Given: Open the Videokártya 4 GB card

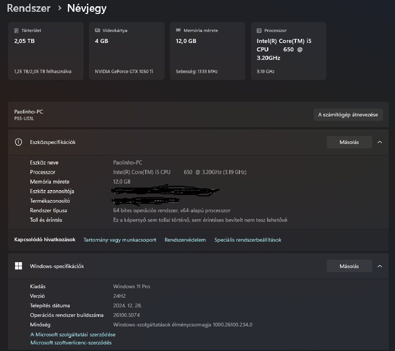Looking at the screenshot, I should 127,51.
